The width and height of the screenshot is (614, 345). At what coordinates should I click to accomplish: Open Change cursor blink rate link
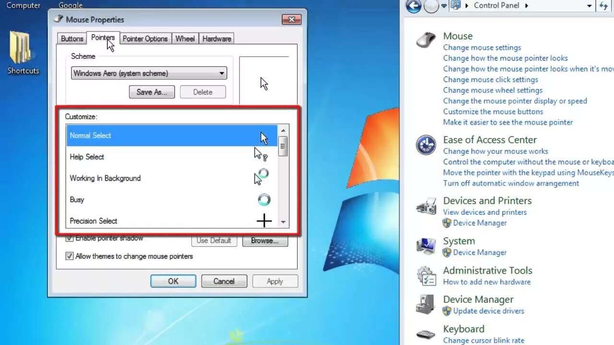click(484, 340)
